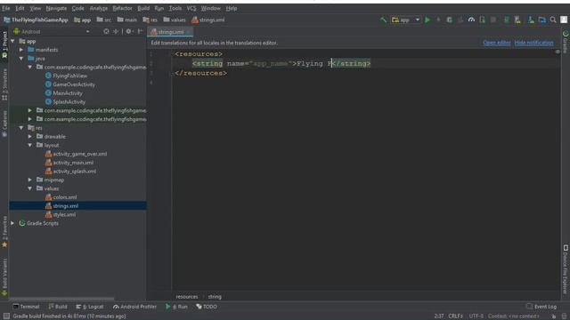Screen dimensions: 570x320
Task: Toggle the tool window quick access icon at bottom-left
Action: click(x=6, y=316)
